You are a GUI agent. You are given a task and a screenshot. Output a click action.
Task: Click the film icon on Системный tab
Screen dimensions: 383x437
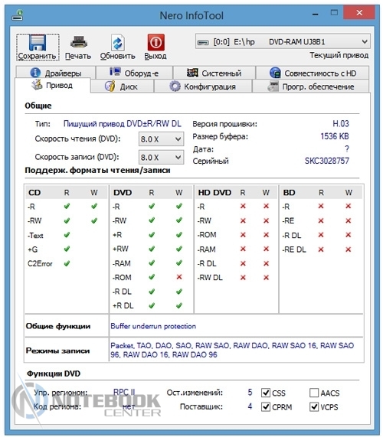192,73
